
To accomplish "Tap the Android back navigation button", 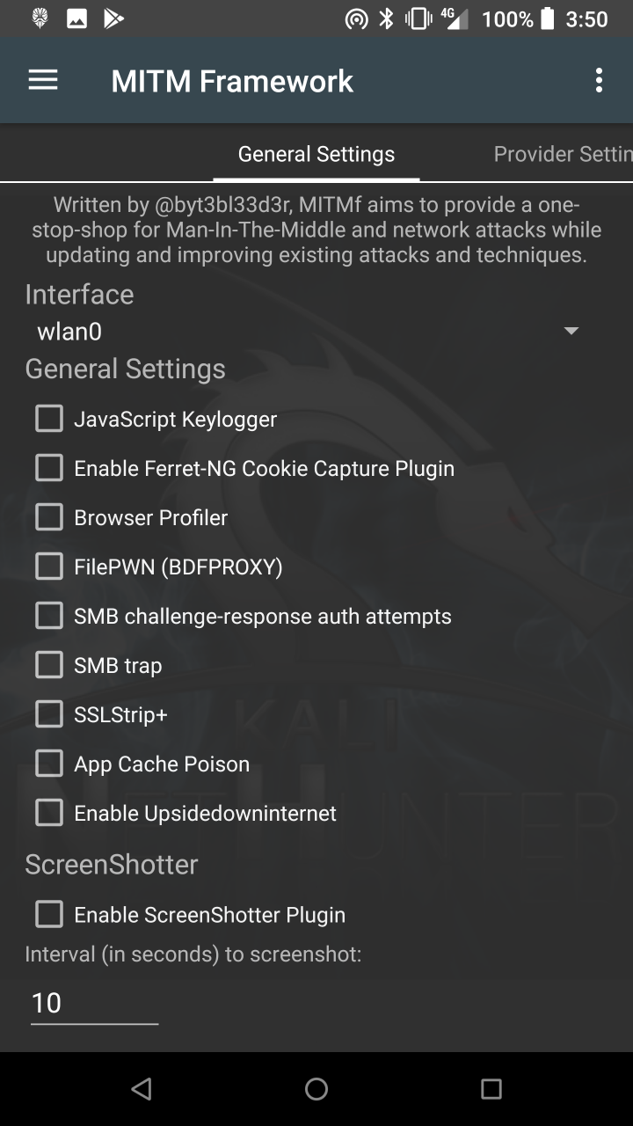I will click(x=141, y=1089).
